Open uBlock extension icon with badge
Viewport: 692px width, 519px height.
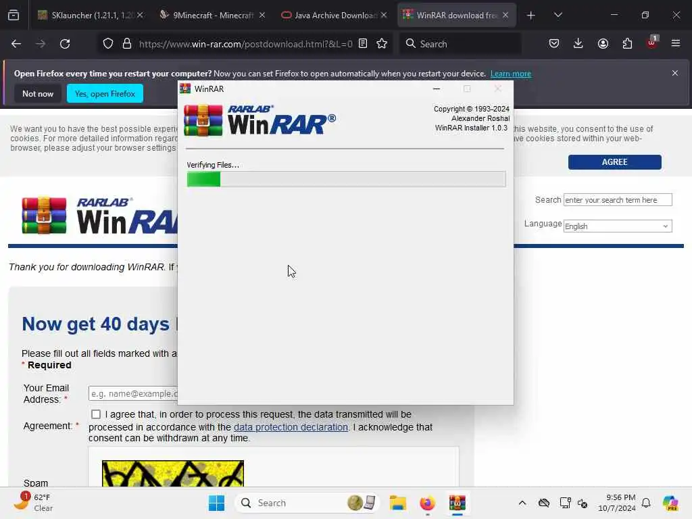pyautogui.click(x=652, y=43)
